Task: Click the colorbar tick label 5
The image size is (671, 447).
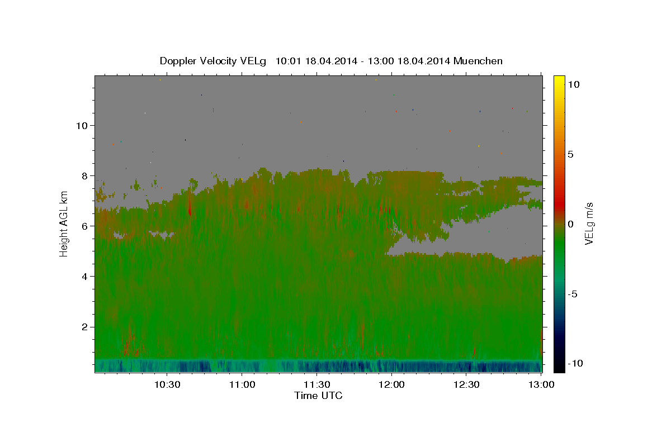Action: click(570, 154)
